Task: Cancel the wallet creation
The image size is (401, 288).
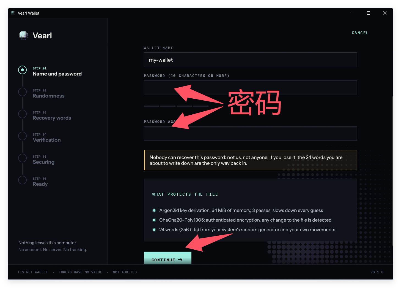Action: click(x=360, y=33)
